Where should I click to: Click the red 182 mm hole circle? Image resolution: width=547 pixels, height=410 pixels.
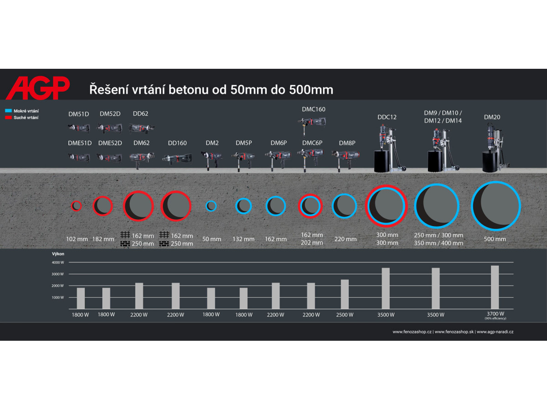click(x=103, y=206)
